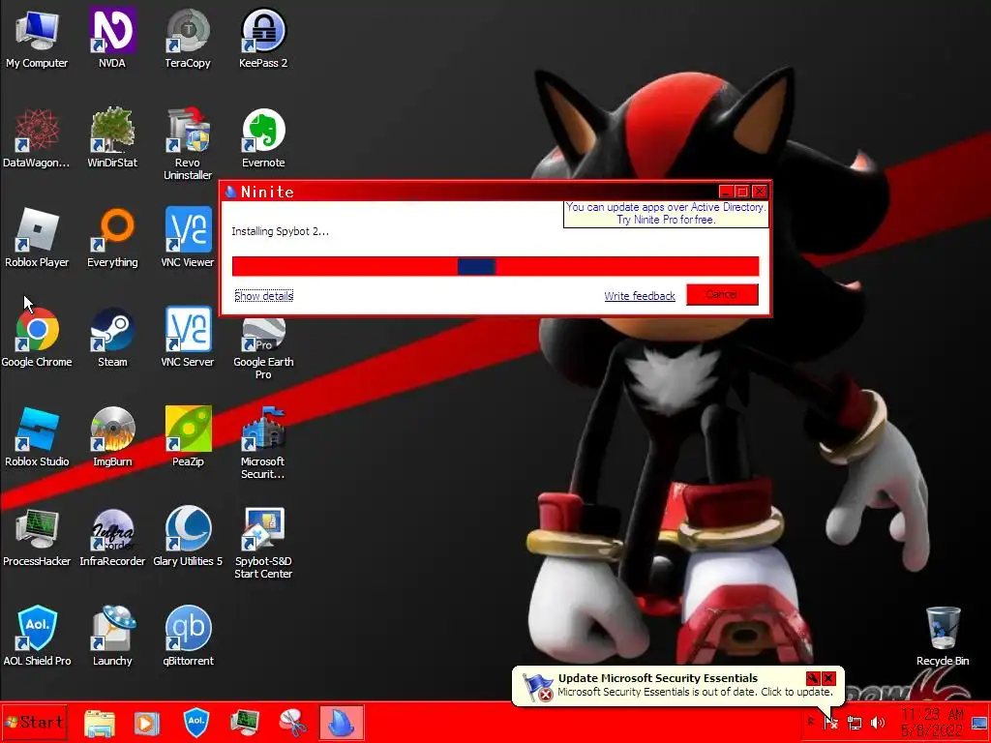Open the Start menu

(34, 722)
